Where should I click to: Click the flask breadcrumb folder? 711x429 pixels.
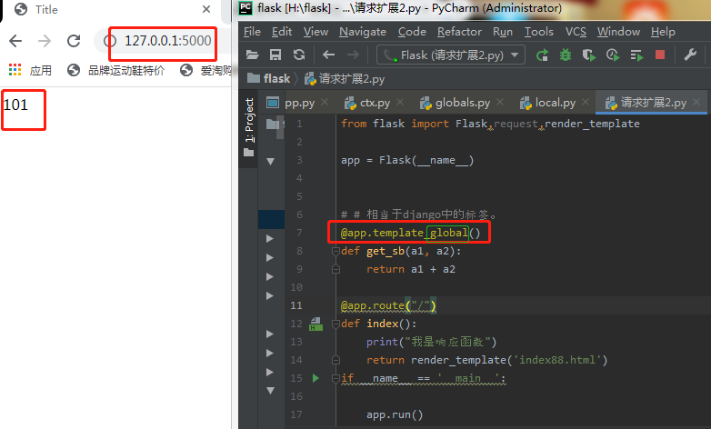269,78
